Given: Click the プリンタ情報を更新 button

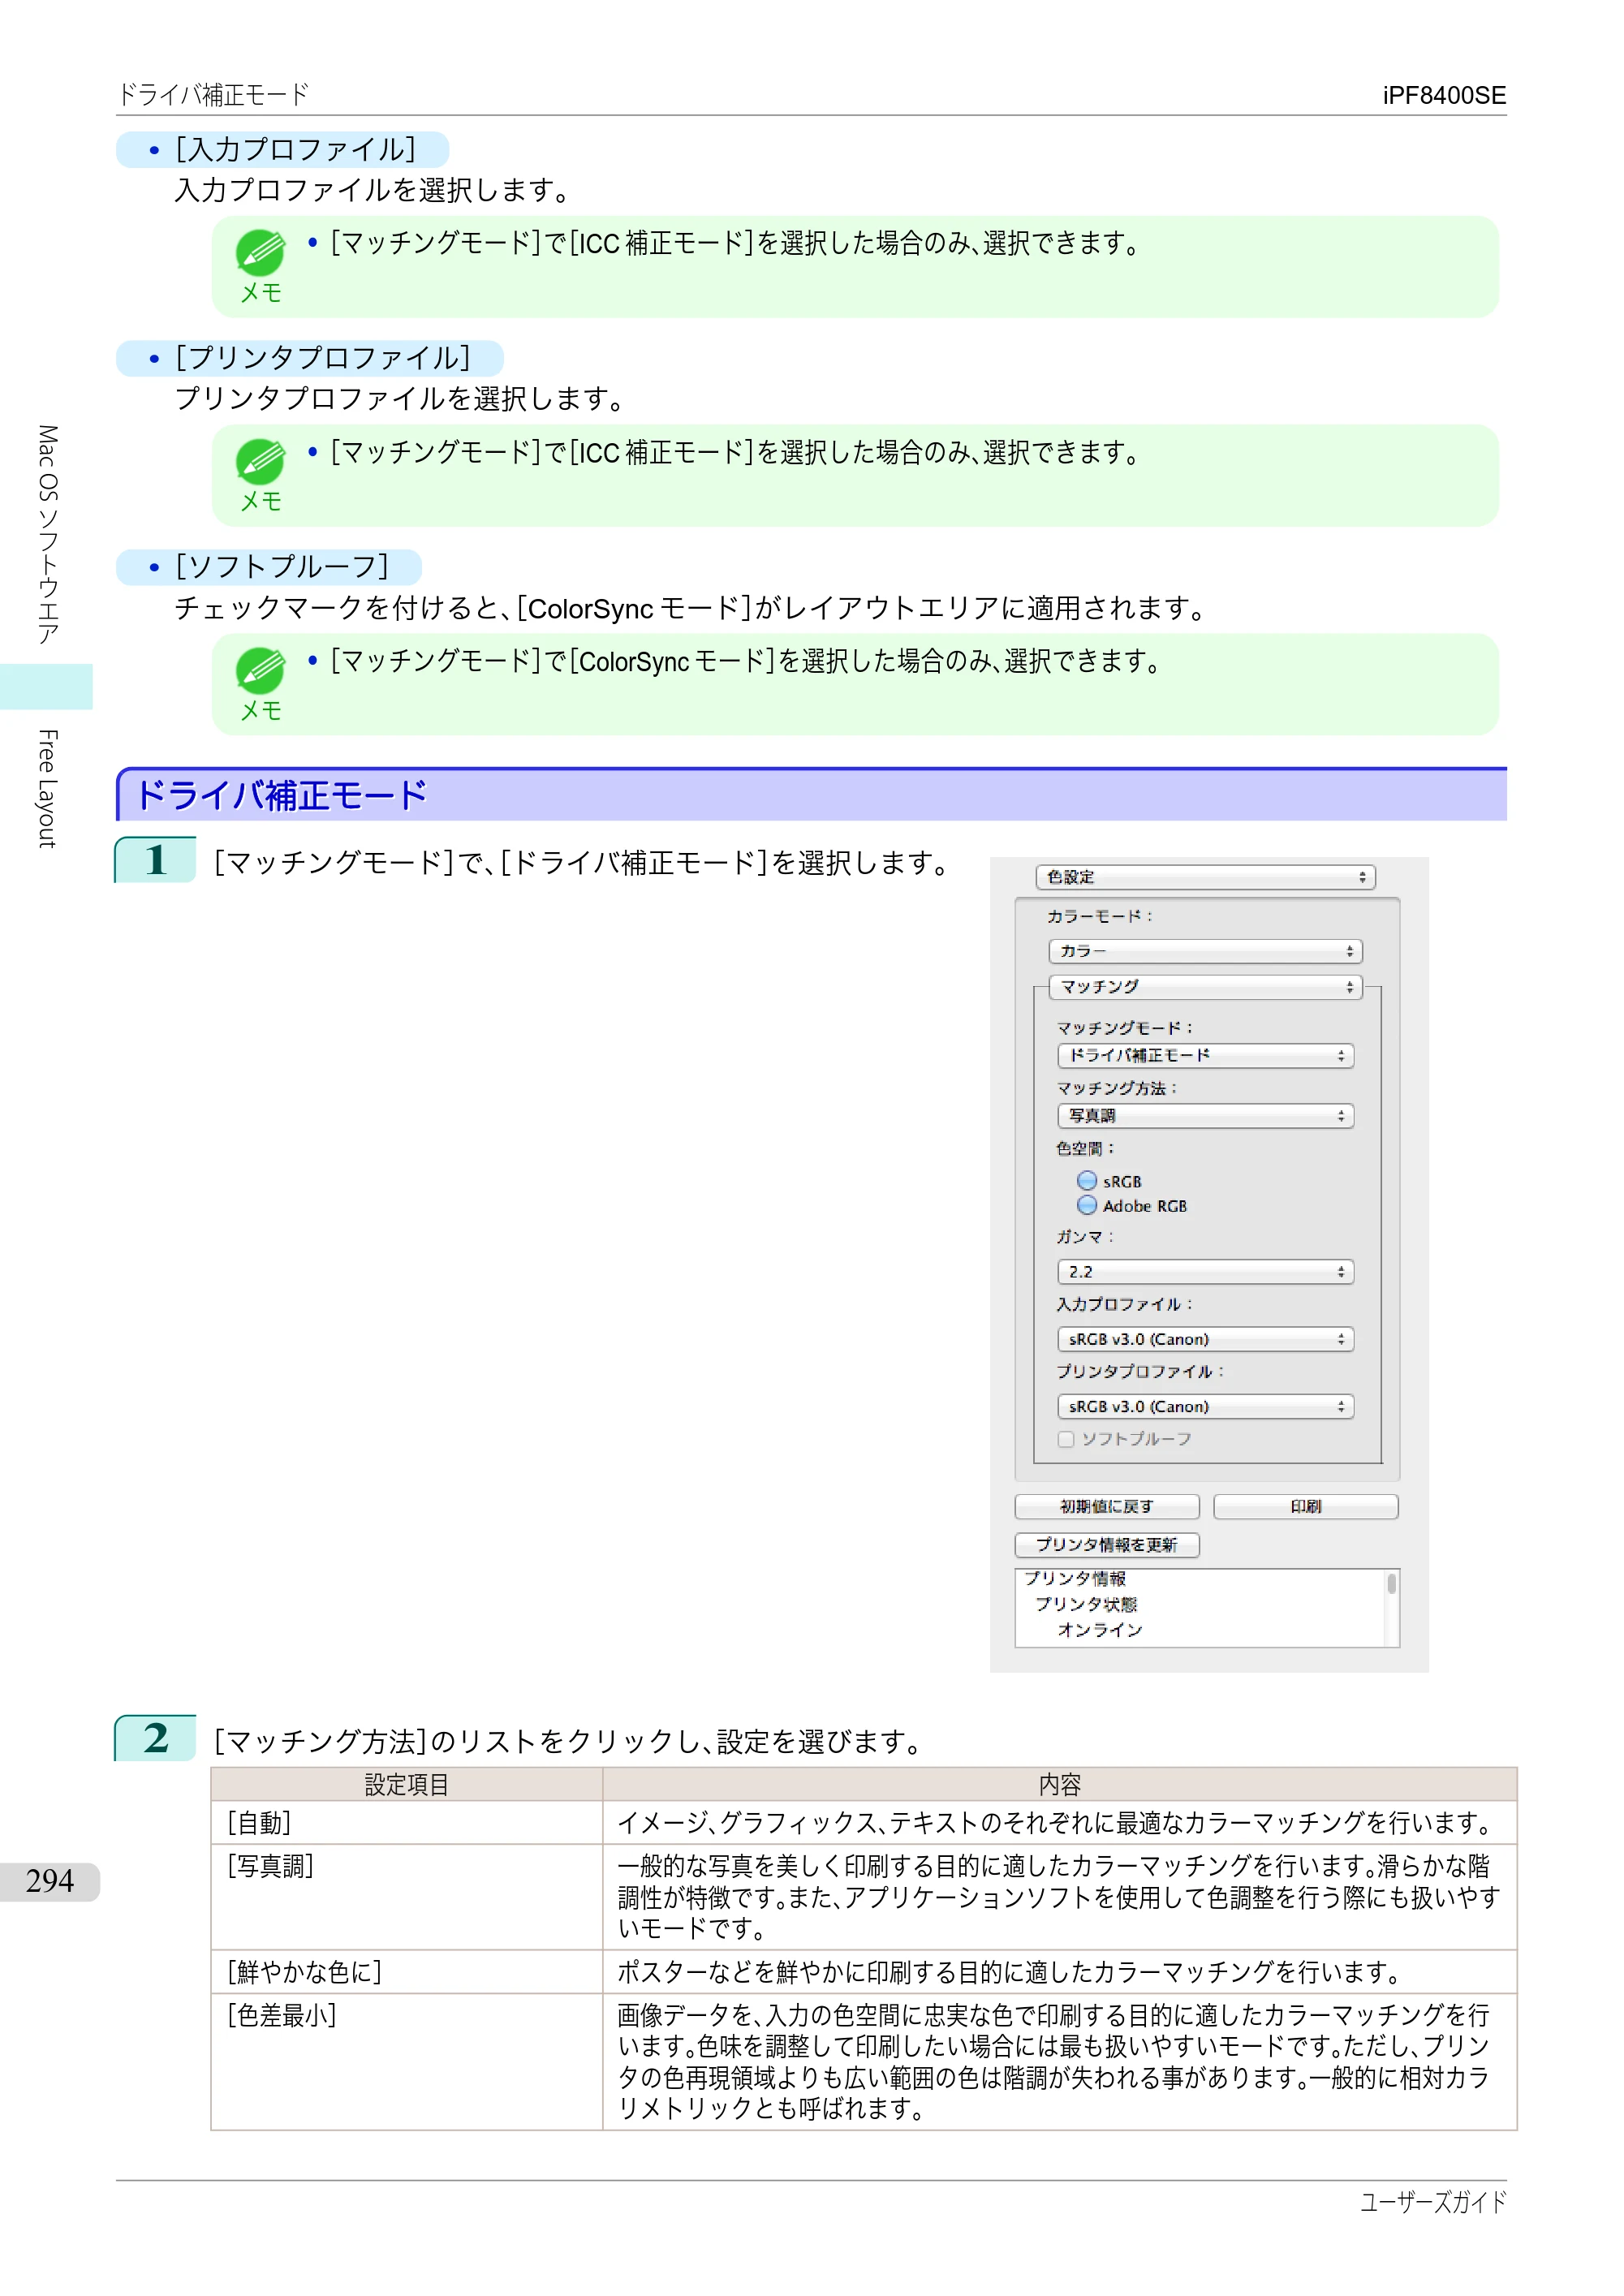Looking at the screenshot, I should [1106, 1545].
